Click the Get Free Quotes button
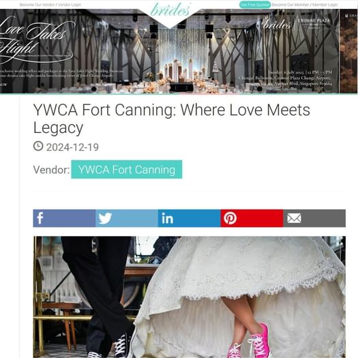This screenshot has height=358, width=358. 255,5
